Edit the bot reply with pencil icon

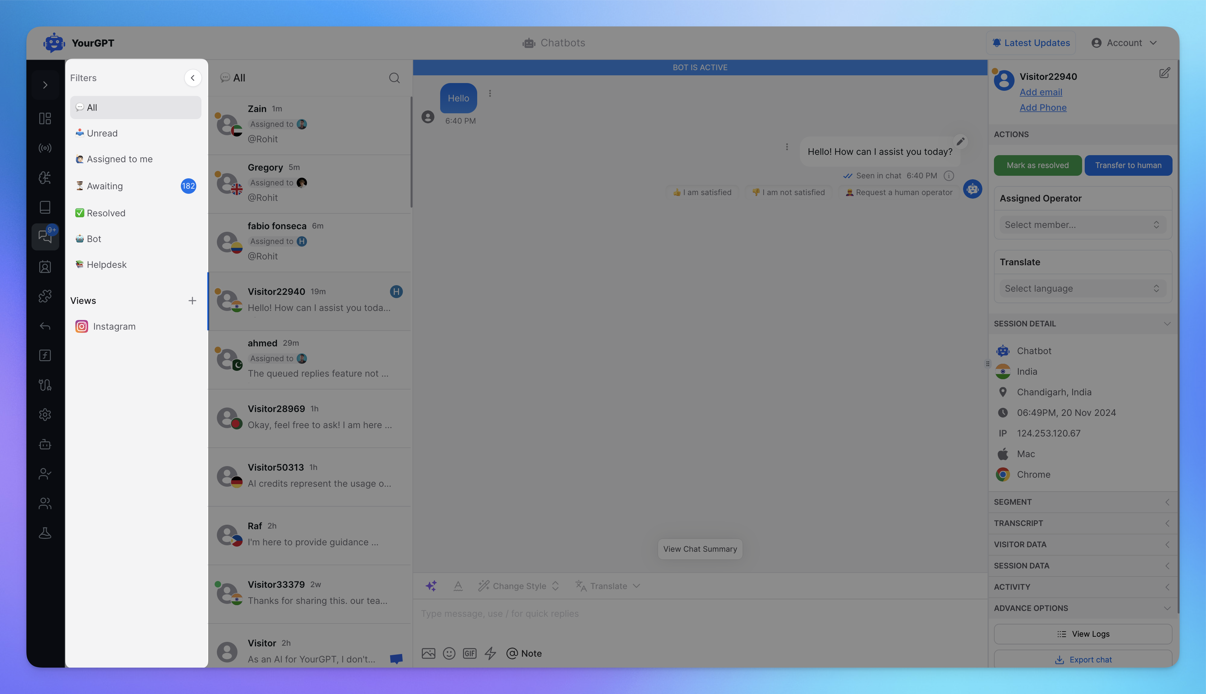point(960,141)
